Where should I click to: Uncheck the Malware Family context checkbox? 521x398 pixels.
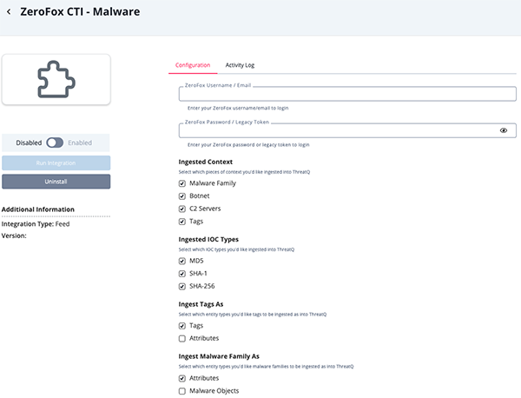click(182, 183)
